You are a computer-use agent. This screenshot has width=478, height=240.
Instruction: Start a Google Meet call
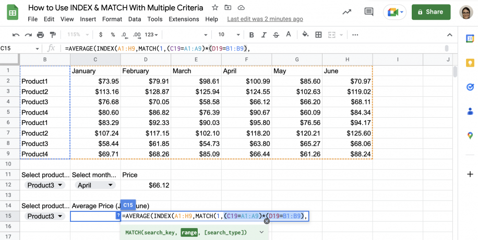click(x=395, y=12)
